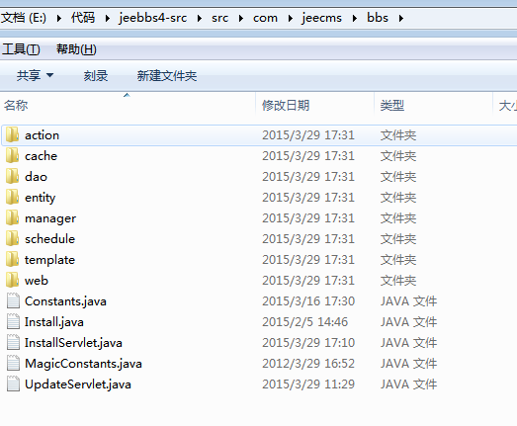
Task: Select the MagicConstants.java file name
Action: tap(83, 364)
